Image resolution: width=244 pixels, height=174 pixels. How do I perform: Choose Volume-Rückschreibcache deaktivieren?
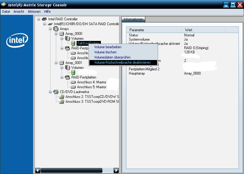tap(123, 62)
